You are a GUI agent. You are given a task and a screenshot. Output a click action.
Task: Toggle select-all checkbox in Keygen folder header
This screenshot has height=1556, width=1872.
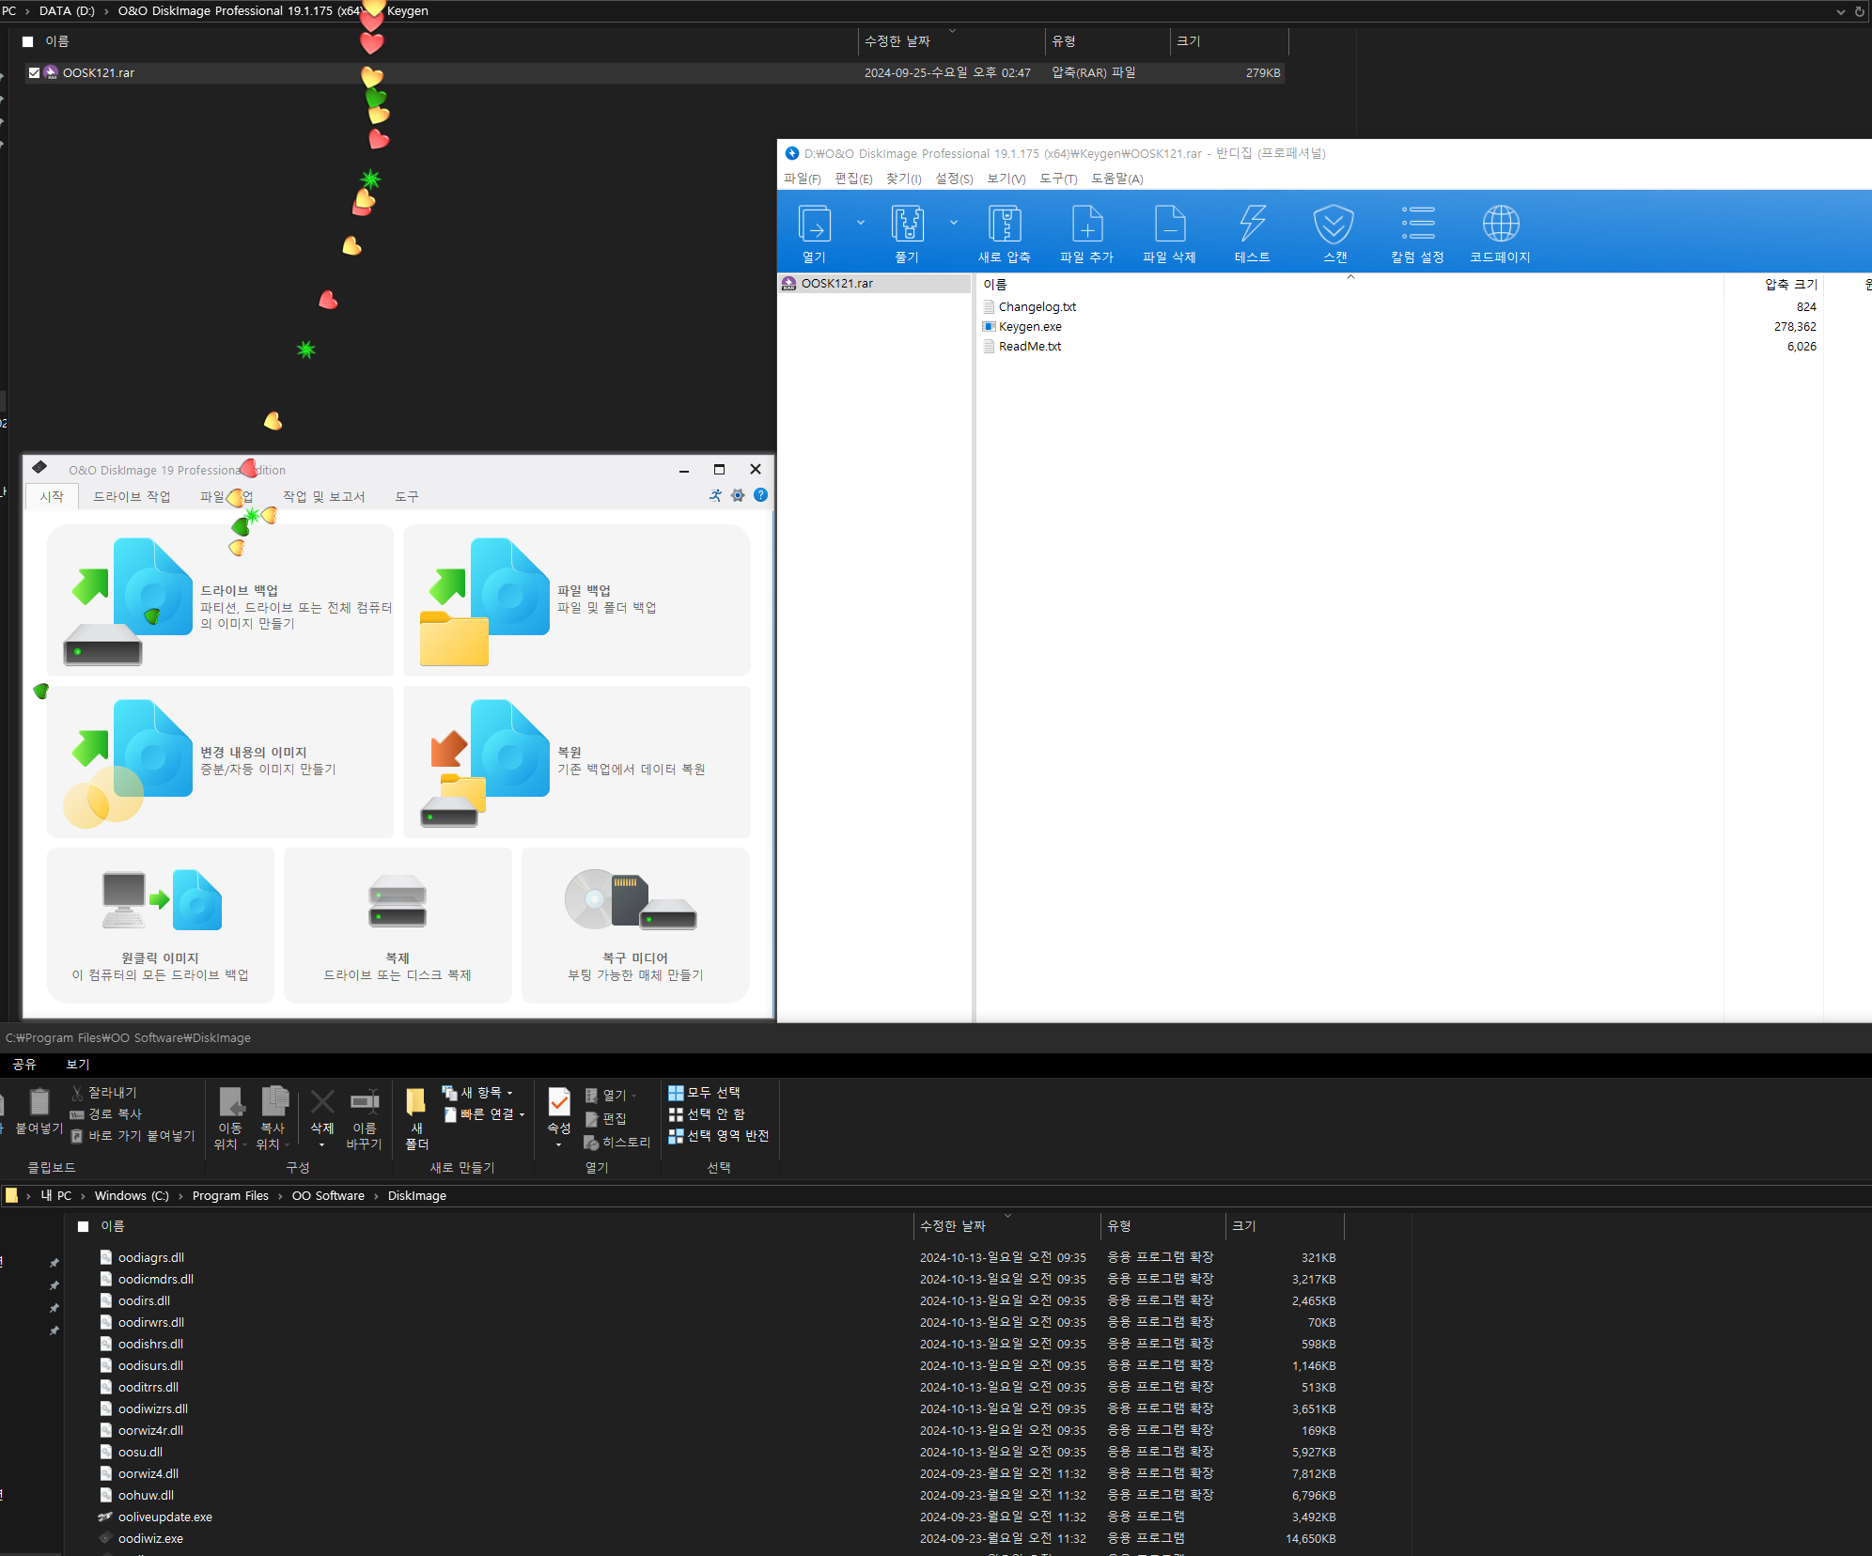click(28, 41)
